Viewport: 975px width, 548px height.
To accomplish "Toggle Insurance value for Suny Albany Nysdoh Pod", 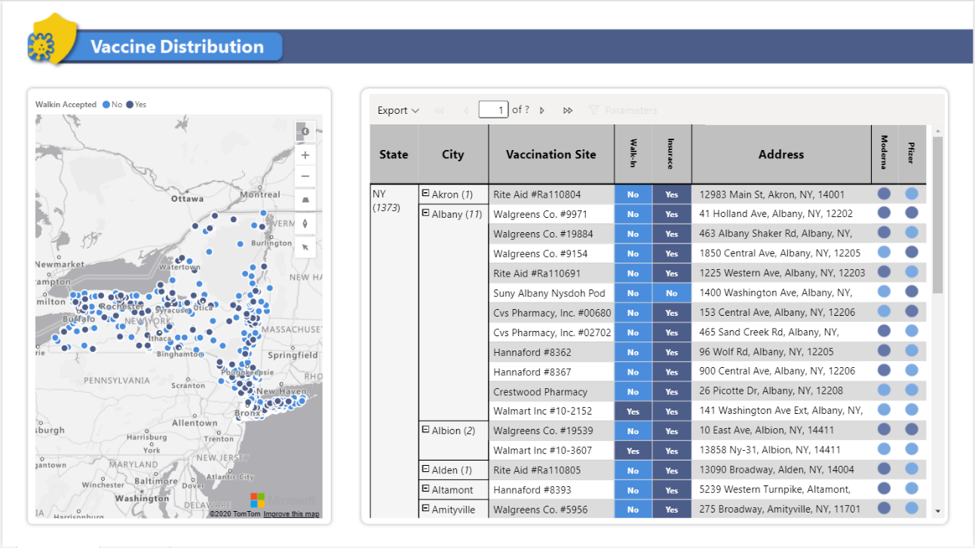I will 672,293.
